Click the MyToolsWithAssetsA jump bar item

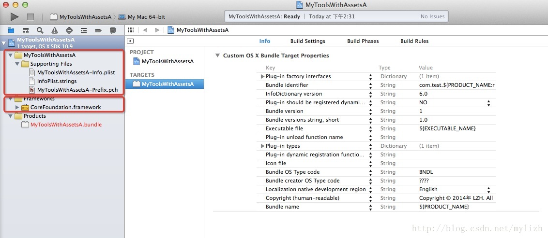coord(198,30)
